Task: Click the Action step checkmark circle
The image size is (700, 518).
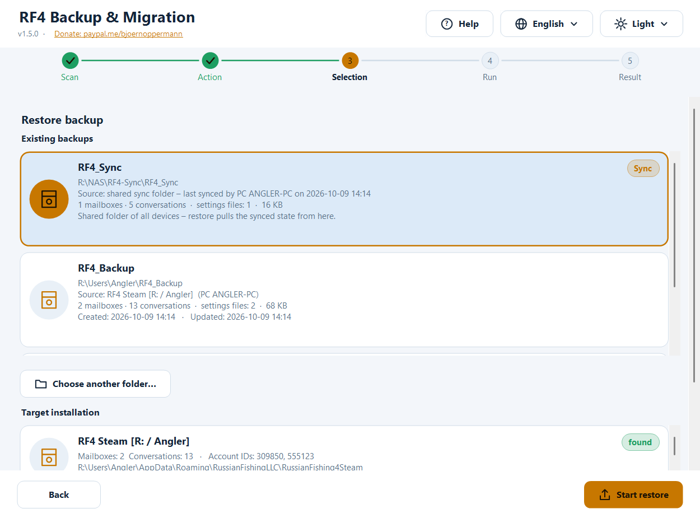Action: [210, 60]
